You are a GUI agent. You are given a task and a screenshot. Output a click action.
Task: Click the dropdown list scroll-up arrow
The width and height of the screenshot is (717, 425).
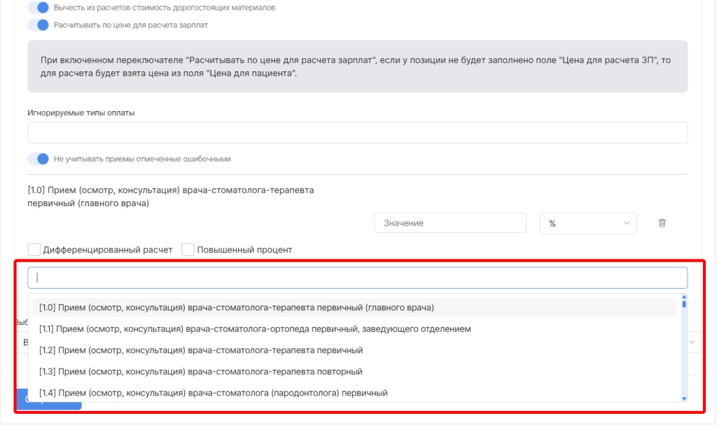tap(684, 298)
